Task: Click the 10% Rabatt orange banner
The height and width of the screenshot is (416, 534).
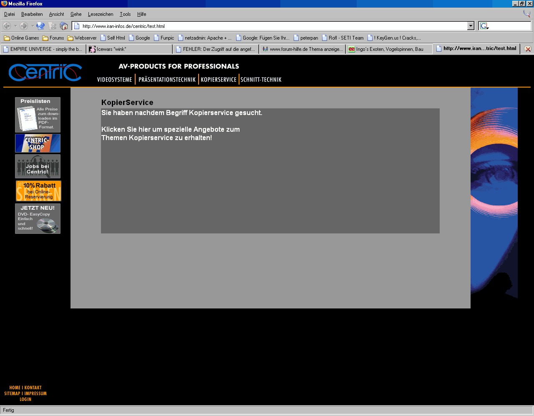Action: (x=38, y=191)
